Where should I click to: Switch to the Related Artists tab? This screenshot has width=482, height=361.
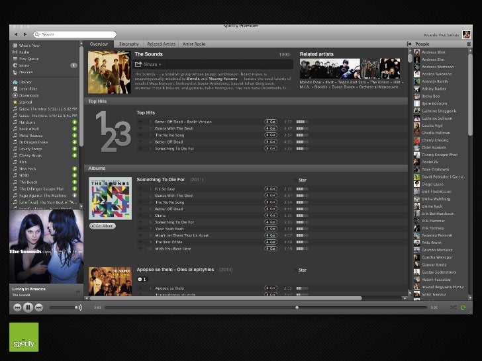161,44
